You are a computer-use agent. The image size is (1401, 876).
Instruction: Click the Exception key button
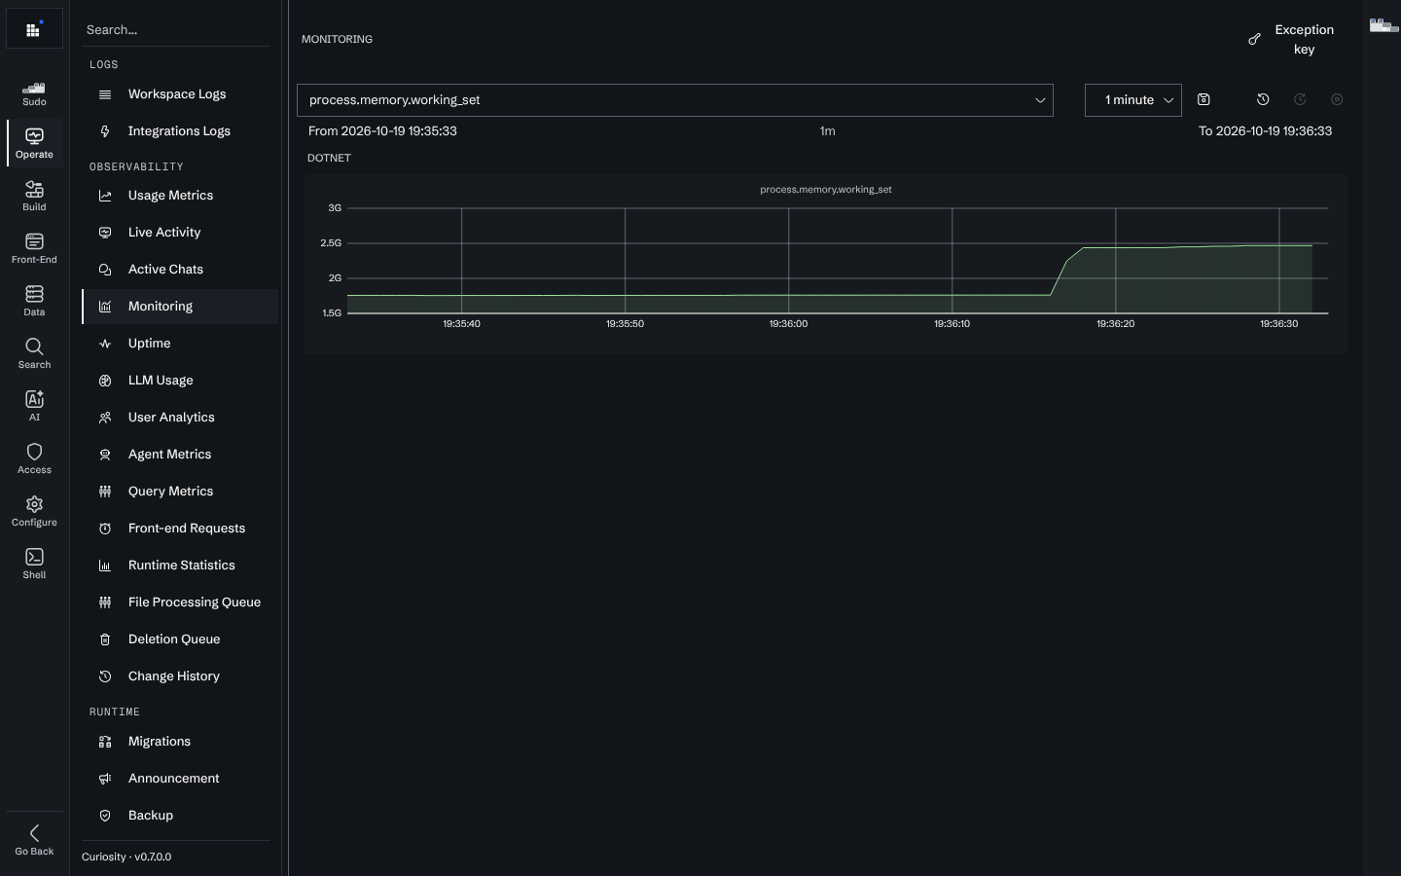coord(1292,40)
